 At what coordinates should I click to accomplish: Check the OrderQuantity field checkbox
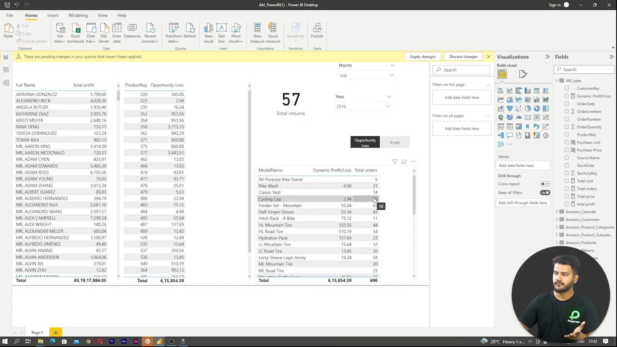567,127
